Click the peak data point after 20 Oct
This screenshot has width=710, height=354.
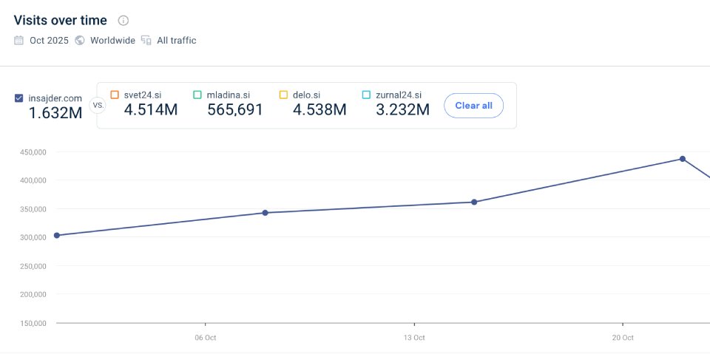tap(683, 159)
